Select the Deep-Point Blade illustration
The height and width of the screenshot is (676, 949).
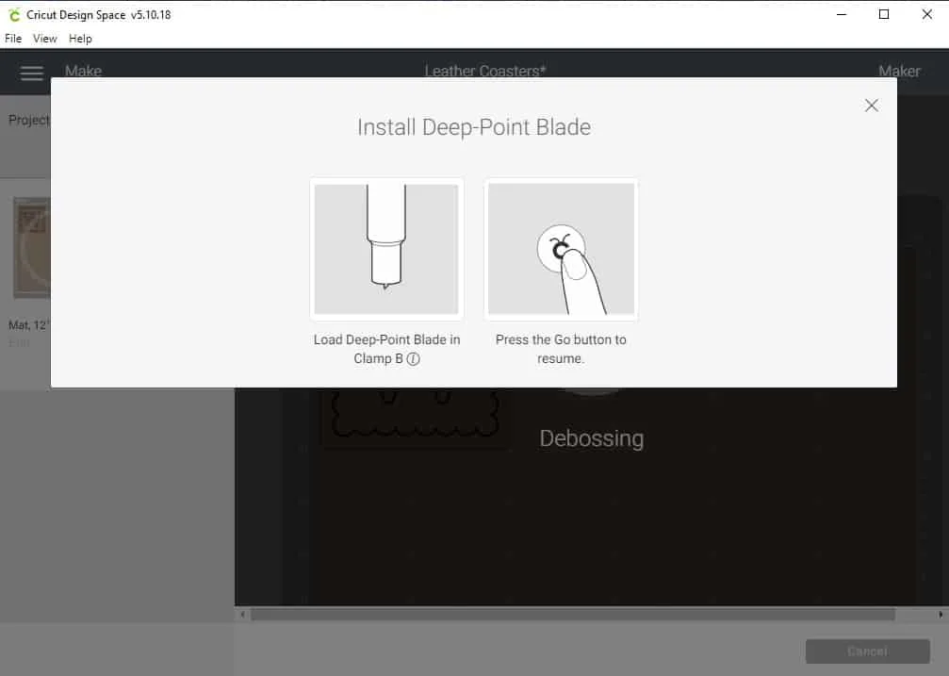[x=386, y=249]
